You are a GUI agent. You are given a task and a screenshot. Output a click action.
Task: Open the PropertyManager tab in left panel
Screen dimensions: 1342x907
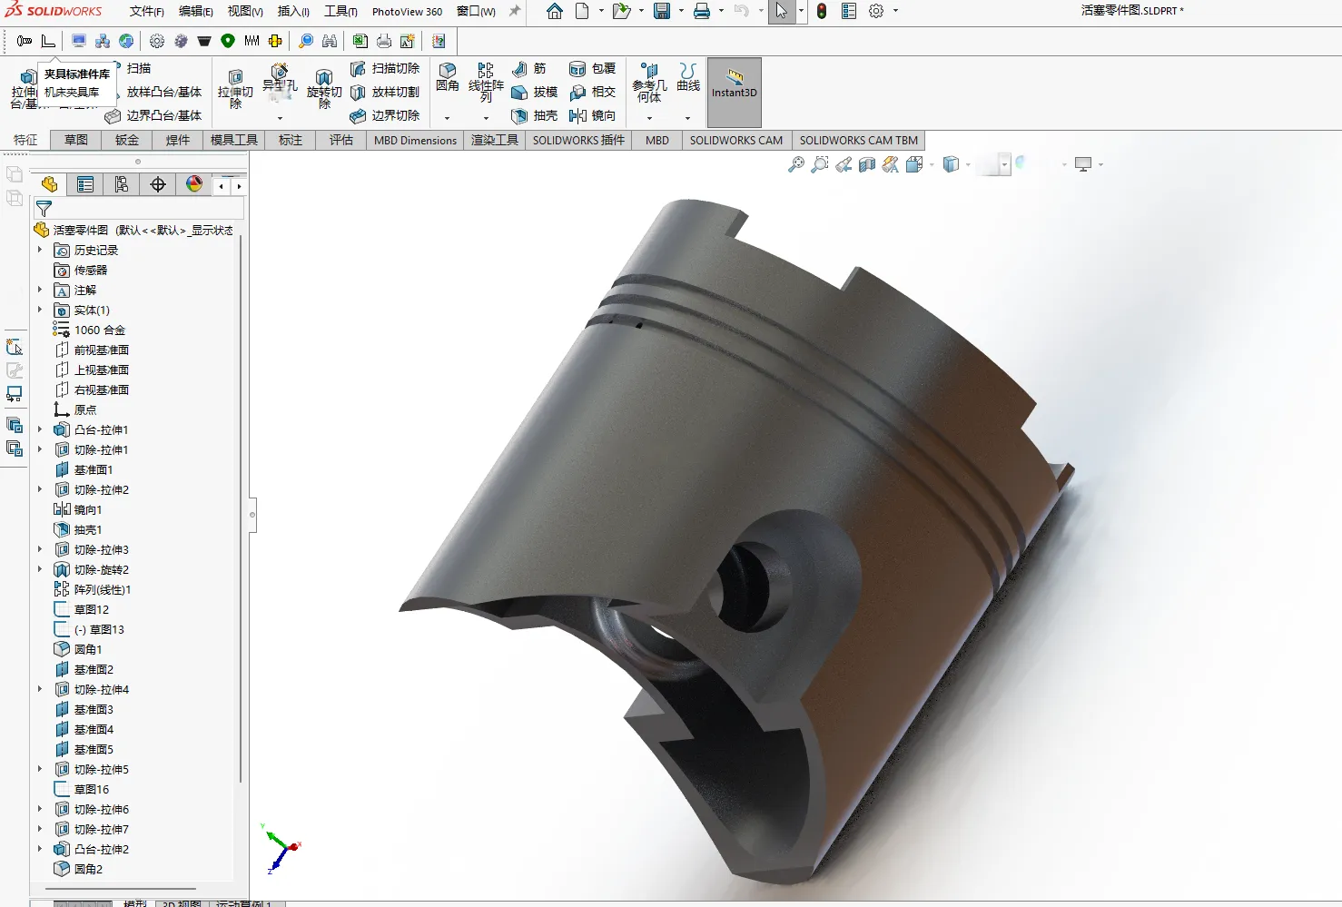point(85,184)
